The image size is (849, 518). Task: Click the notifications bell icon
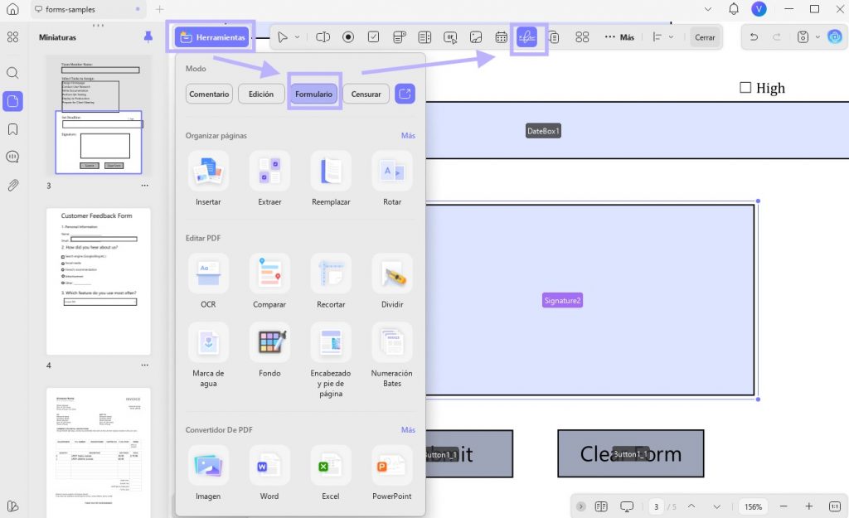click(x=734, y=9)
